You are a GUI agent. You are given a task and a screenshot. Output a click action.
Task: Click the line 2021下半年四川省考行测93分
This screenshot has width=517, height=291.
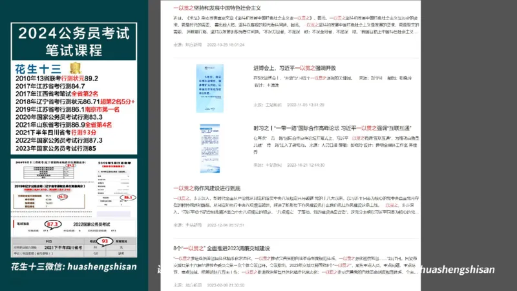(56, 133)
